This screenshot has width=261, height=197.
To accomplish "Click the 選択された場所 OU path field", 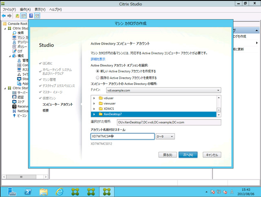I will tap(169, 122).
